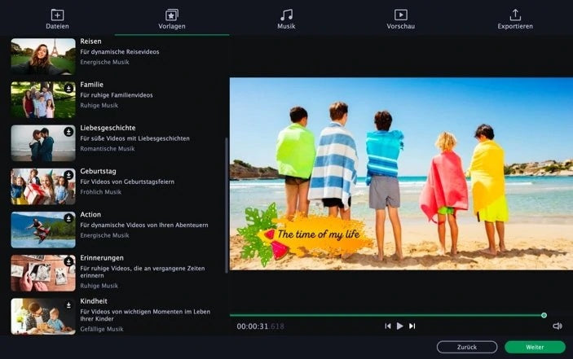This screenshot has height=359, width=573.
Task: Download the Kindheit template
Action: coord(69,305)
